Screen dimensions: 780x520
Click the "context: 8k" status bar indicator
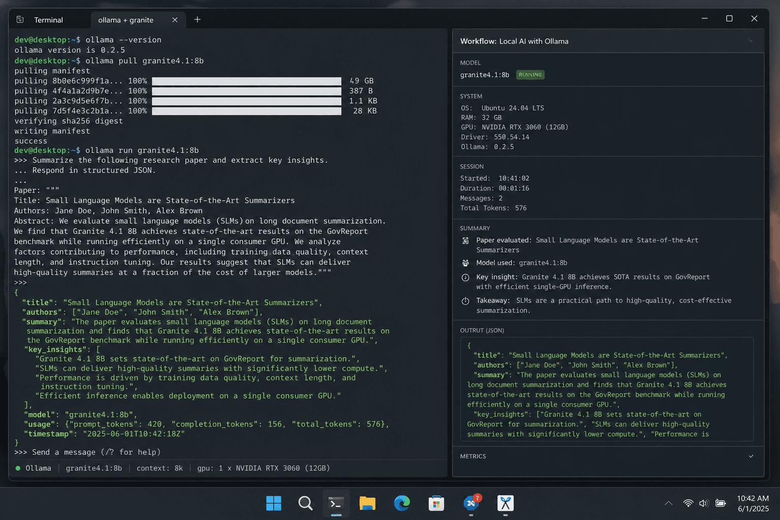pyautogui.click(x=159, y=468)
